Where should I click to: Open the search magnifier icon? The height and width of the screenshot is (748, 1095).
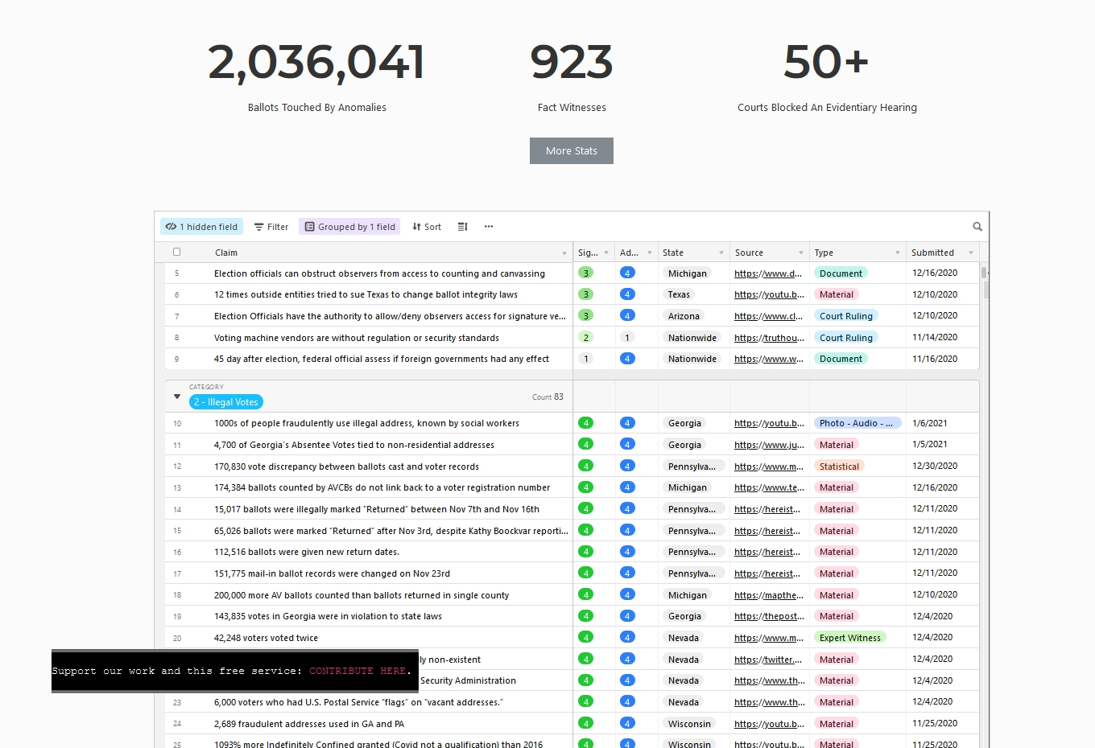coord(977,227)
